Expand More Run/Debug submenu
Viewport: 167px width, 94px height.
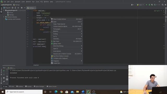pos(67,46)
